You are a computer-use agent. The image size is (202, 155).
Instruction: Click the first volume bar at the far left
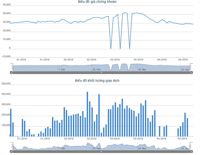click(11, 123)
